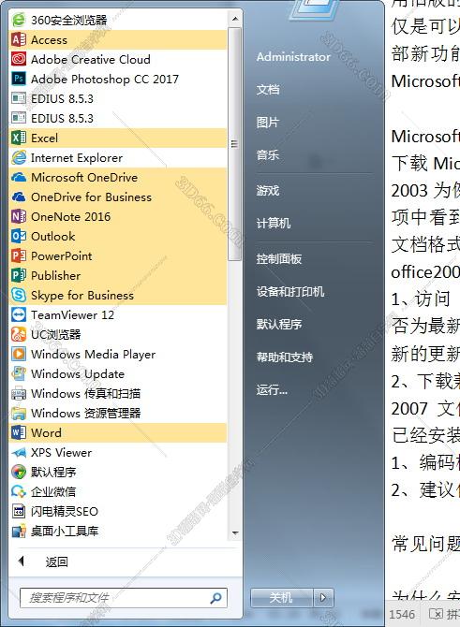
Task: Click the 关机 shutdown button
Action: pos(282,598)
